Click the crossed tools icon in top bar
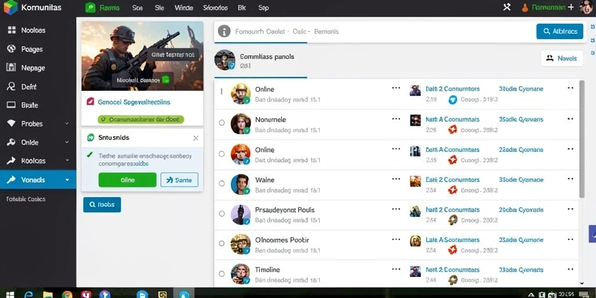The width and height of the screenshot is (596, 298). click(x=507, y=7)
